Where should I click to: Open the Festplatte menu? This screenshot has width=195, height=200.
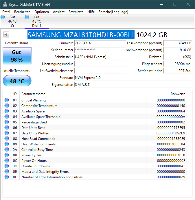point(76,12)
